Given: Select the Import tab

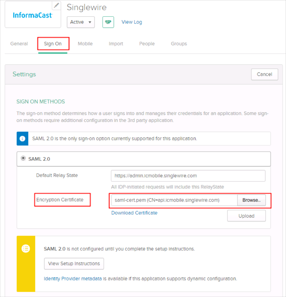Looking at the screenshot, I should tap(116, 44).
